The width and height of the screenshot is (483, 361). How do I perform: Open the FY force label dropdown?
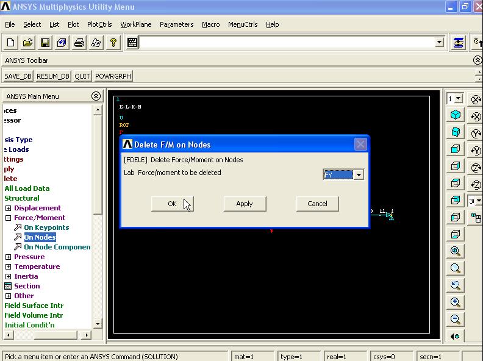click(x=359, y=175)
